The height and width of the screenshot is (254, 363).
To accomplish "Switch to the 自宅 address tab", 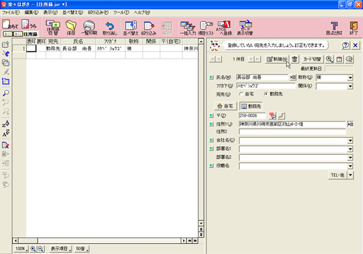I will 224,105.
